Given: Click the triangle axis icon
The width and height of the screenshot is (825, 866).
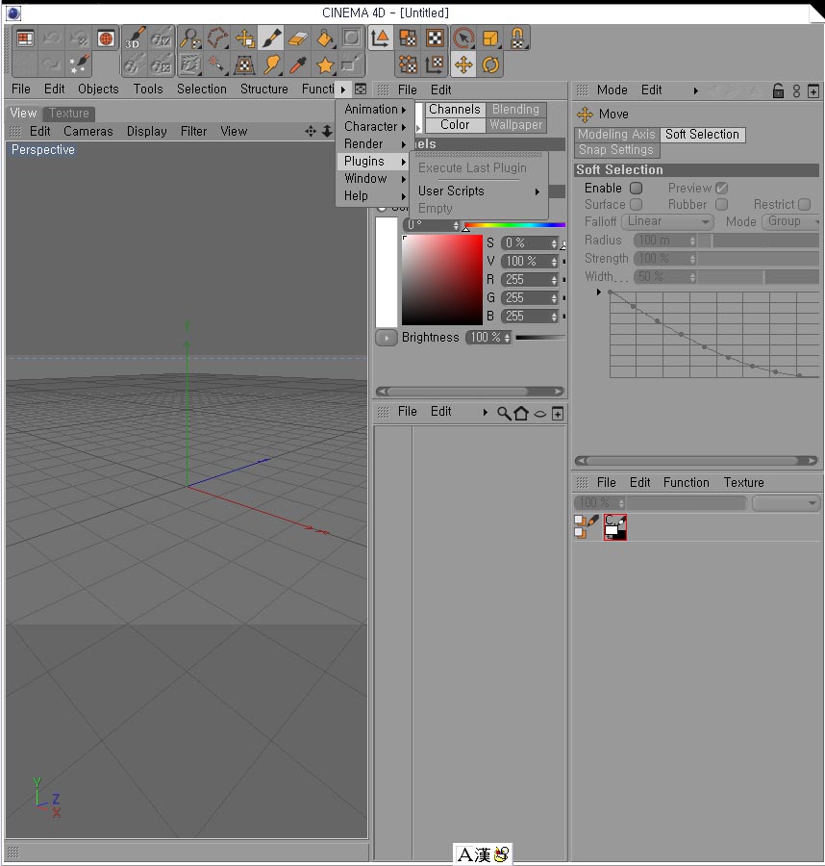Looking at the screenshot, I should 380,38.
